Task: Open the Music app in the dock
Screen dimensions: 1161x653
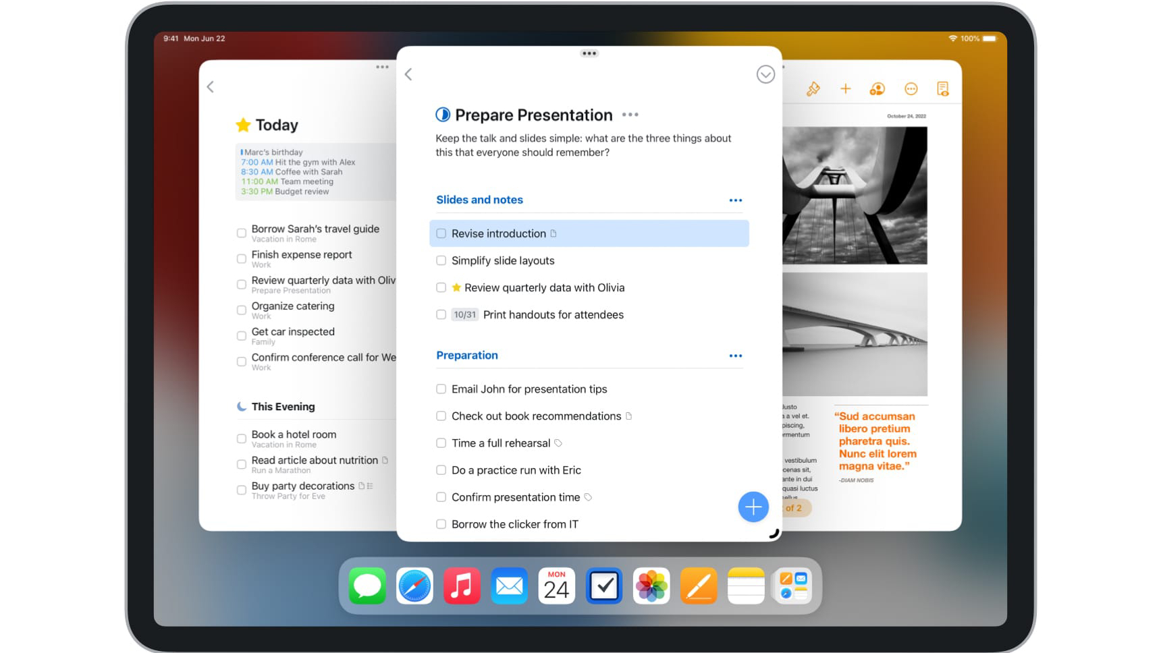Action: (x=462, y=586)
